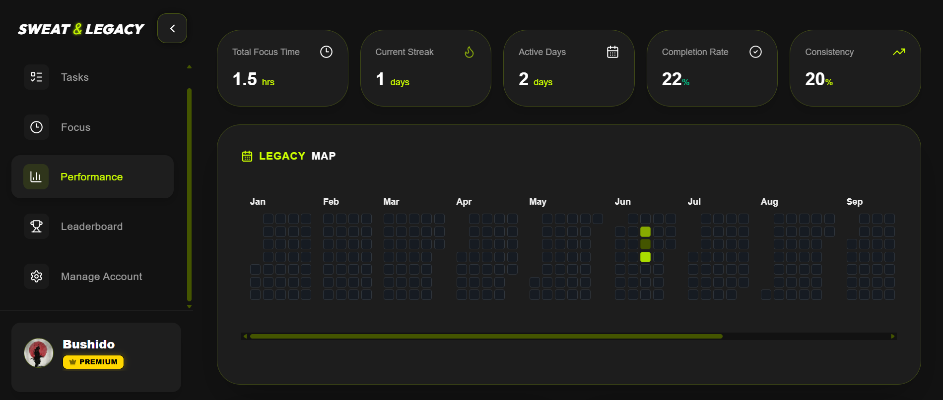Click the Sweat & Legacy logo

click(x=81, y=29)
